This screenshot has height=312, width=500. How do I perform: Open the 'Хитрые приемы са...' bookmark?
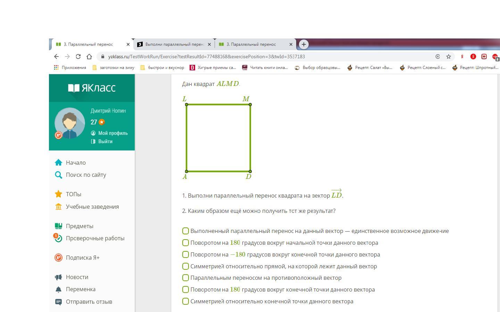(213, 68)
